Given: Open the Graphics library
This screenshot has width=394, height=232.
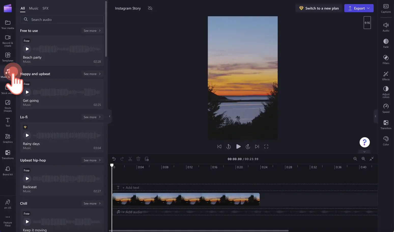Looking at the screenshot, I should [8, 138].
